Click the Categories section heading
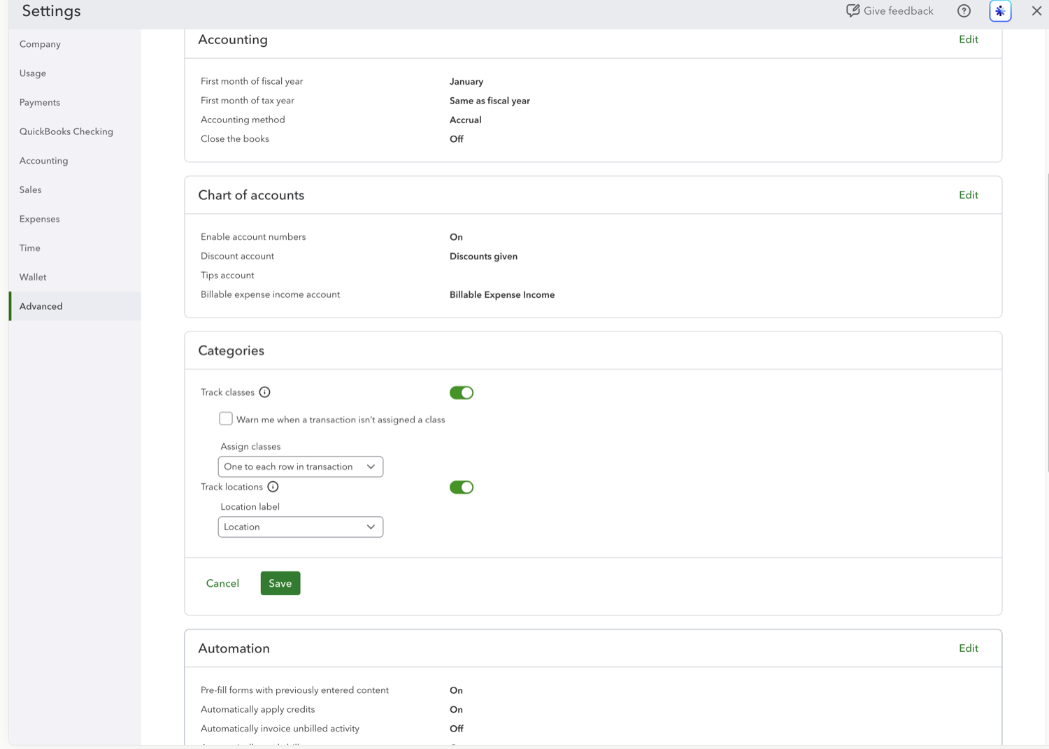The height and width of the screenshot is (749, 1049). [x=231, y=350]
